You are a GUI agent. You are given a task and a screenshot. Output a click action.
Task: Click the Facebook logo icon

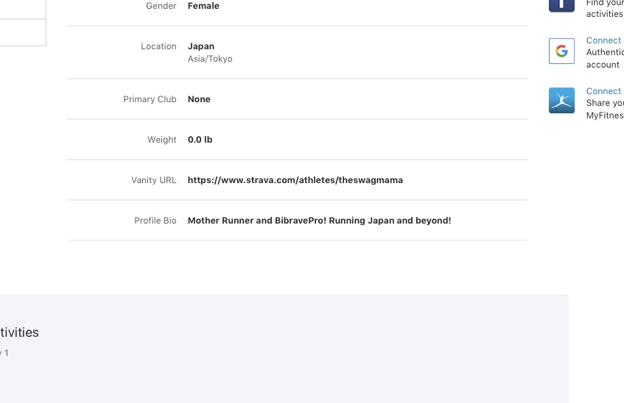pos(561,4)
